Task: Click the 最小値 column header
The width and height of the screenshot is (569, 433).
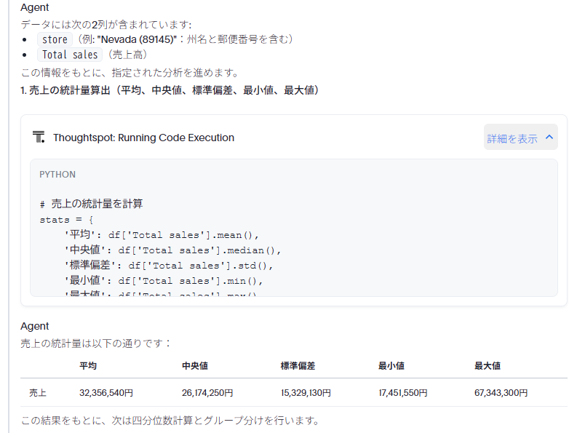Action: pos(391,365)
